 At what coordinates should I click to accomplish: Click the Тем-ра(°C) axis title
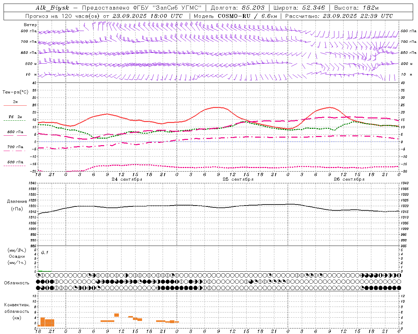click(15, 92)
